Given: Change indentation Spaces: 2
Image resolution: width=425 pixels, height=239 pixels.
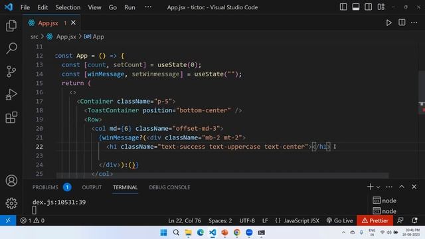Looking at the screenshot, I should pos(220,220).
